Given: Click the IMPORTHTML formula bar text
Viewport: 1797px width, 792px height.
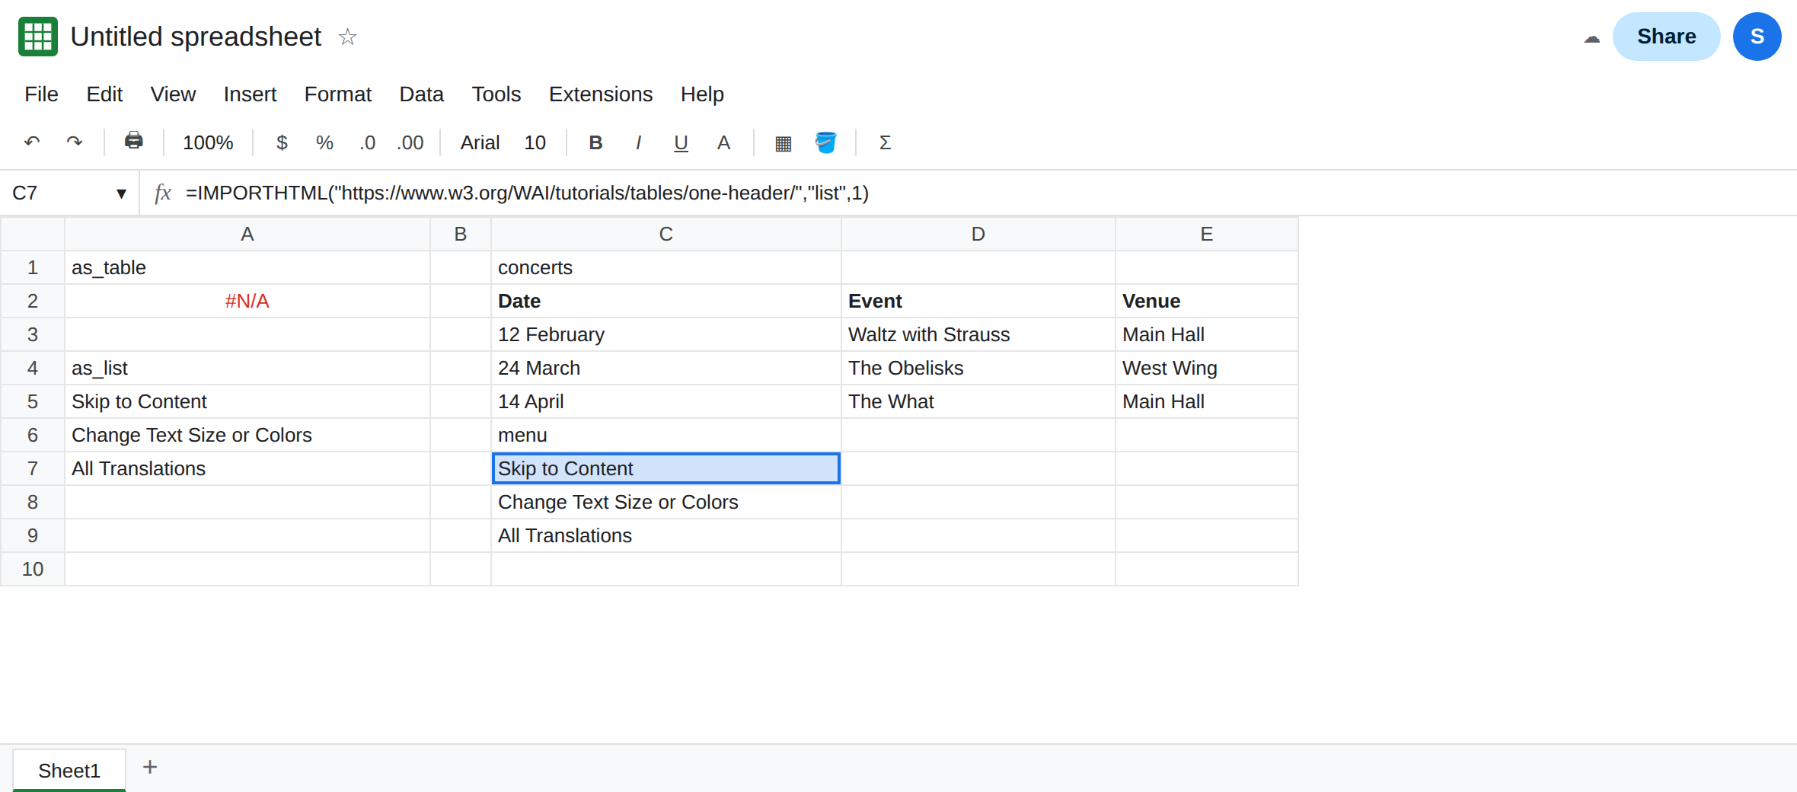Looking at the screenshot, I should click(x=527, y=193).
